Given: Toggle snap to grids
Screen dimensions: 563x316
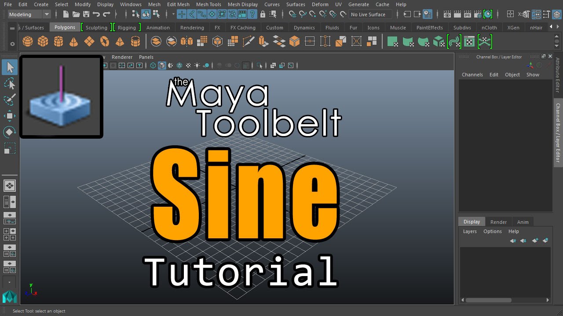Looking at the screenshot, I should click(x=292, y=14).
